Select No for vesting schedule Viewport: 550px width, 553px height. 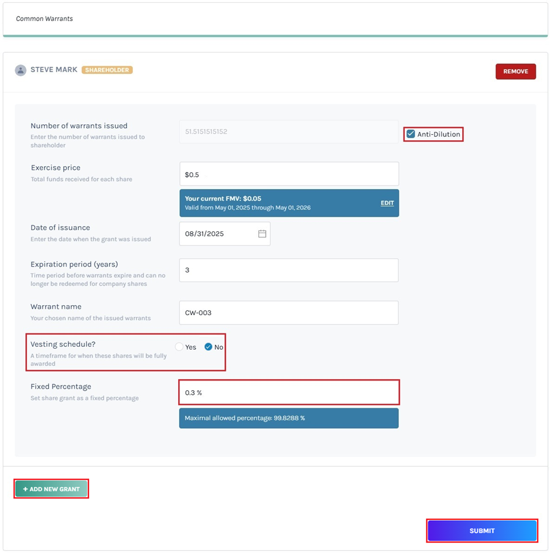[208, 347]
